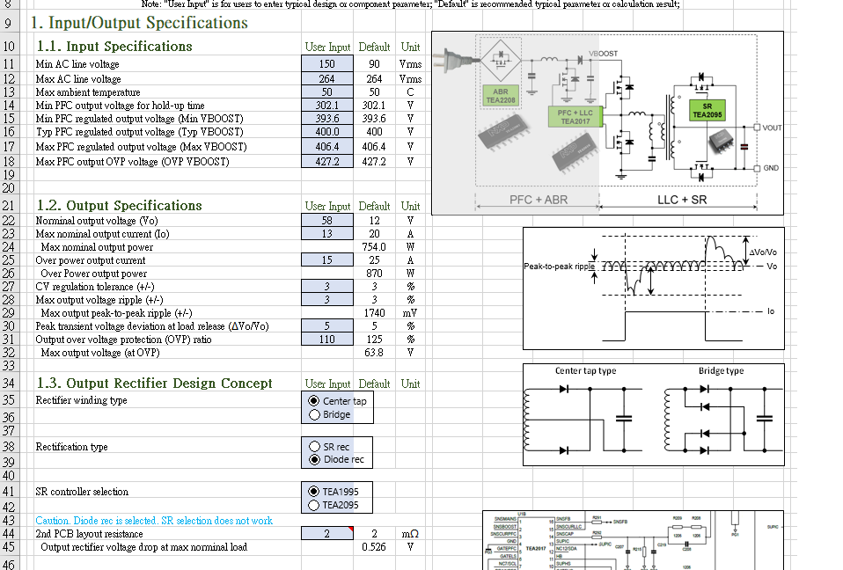This screenshot has width=843, height=570.
Task: Click the ABR TEA2208 block in diagram
Action: [501, 96]
